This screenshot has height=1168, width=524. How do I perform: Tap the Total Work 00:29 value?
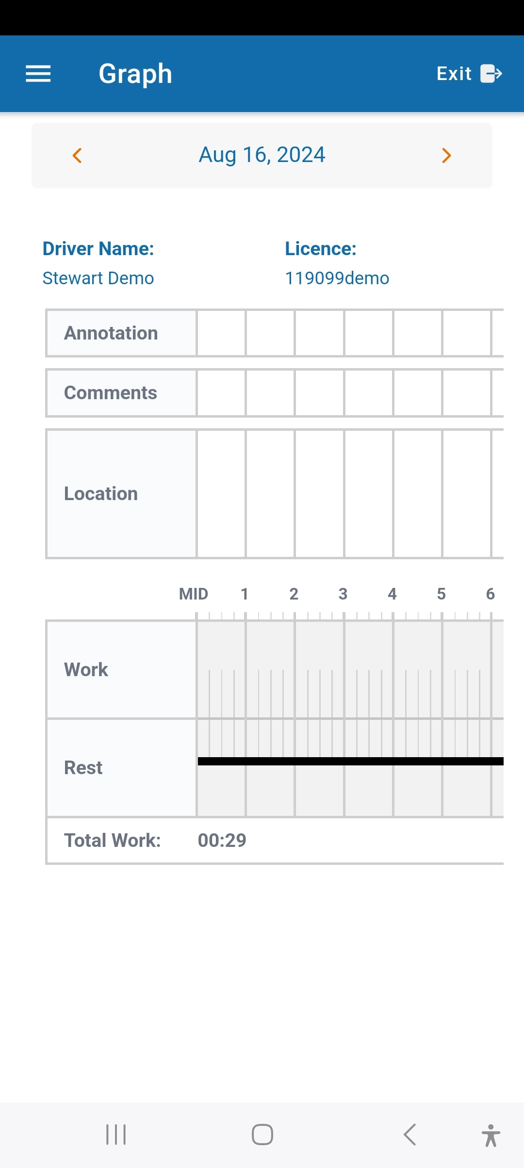tap(222, 841)
